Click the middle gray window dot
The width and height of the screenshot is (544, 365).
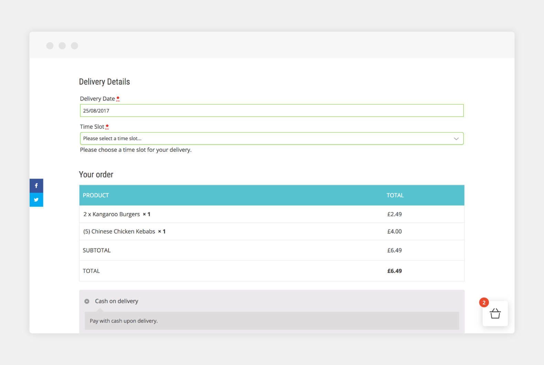coord(62,46)
